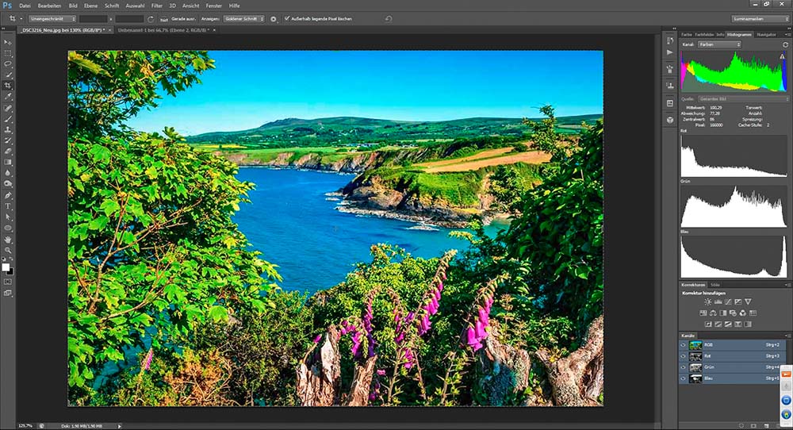Click the foreground color swatch

click(x=6, y=267)
